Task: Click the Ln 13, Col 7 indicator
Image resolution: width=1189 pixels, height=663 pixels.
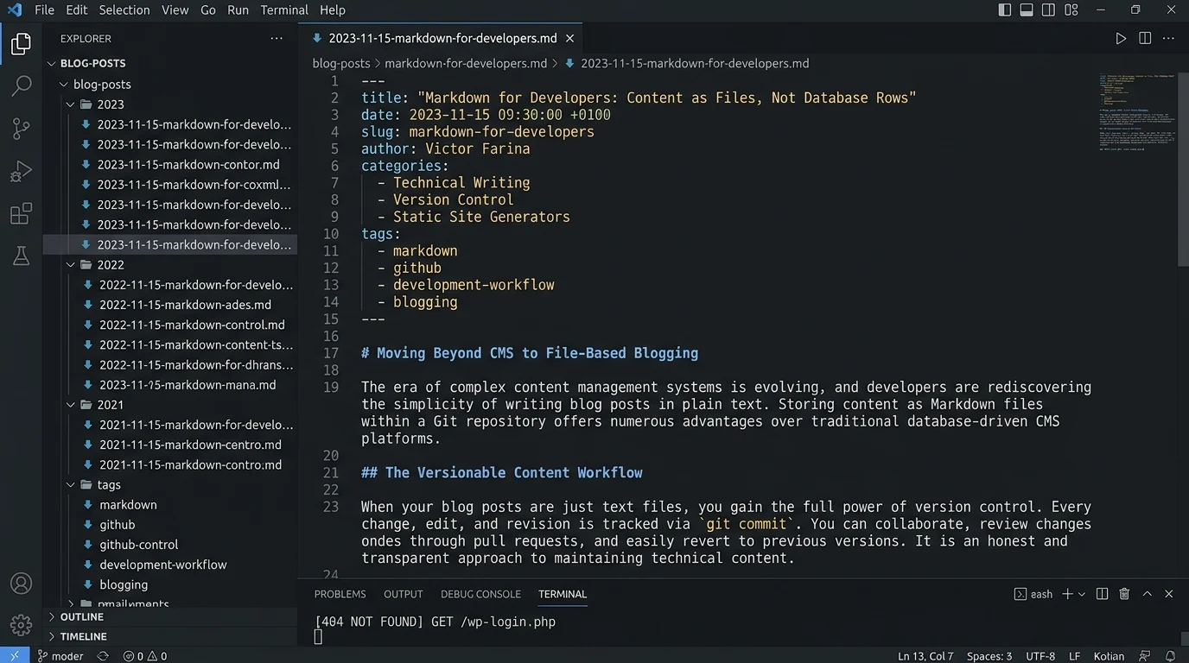Action: (x=925, y=656)
